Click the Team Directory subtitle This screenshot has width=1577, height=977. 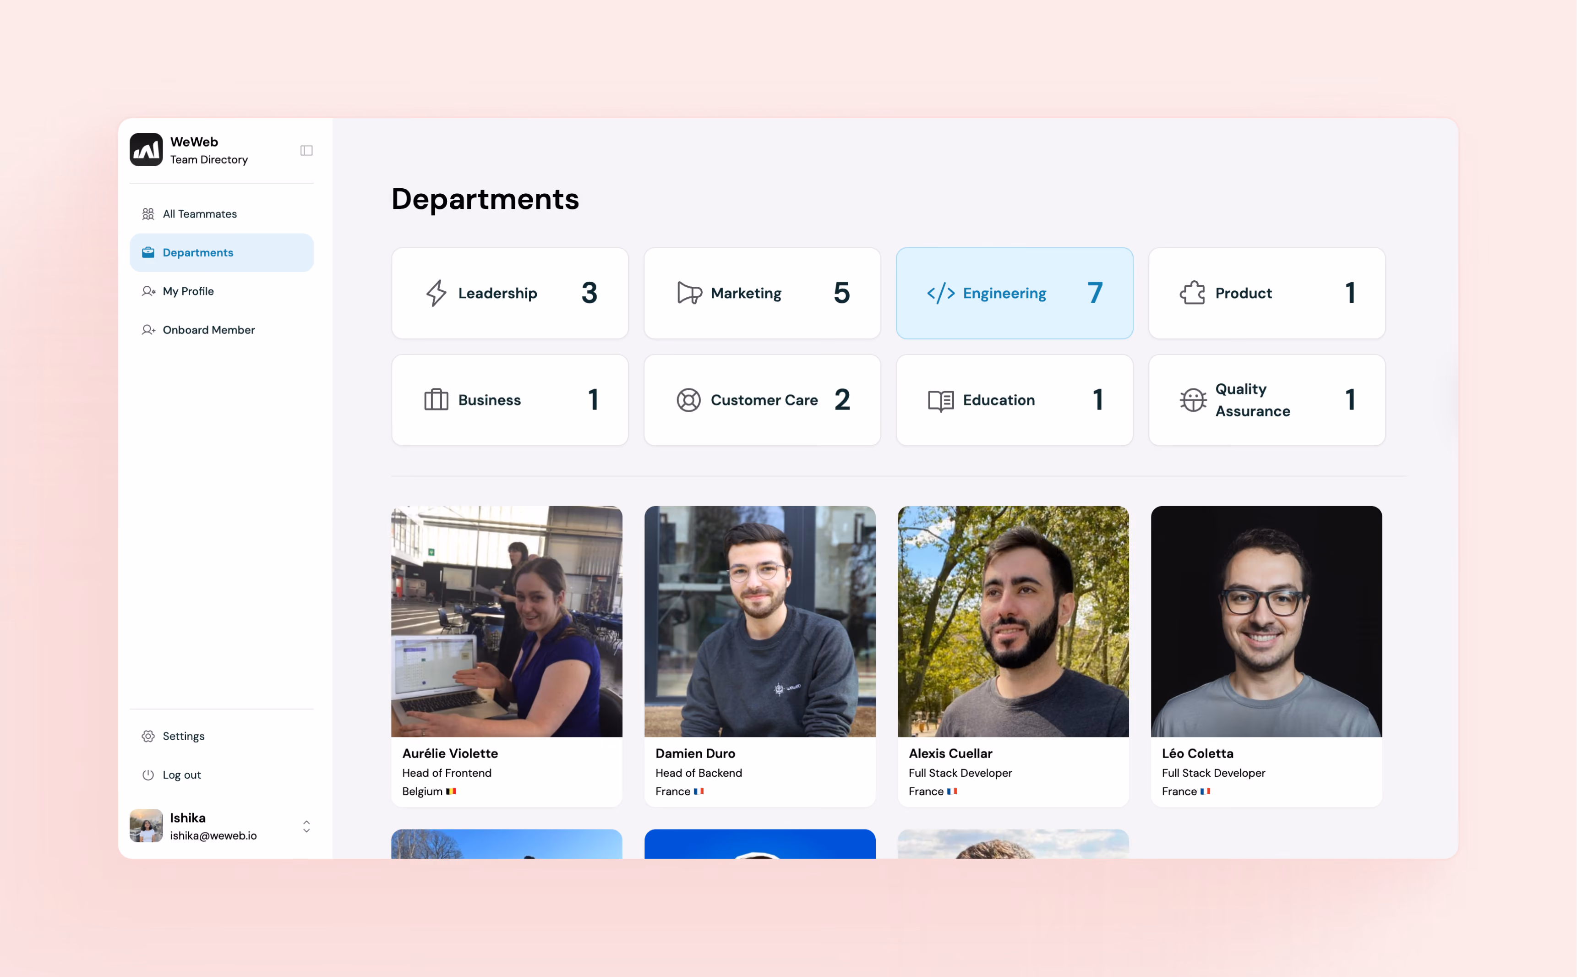[x=209, y=160]
